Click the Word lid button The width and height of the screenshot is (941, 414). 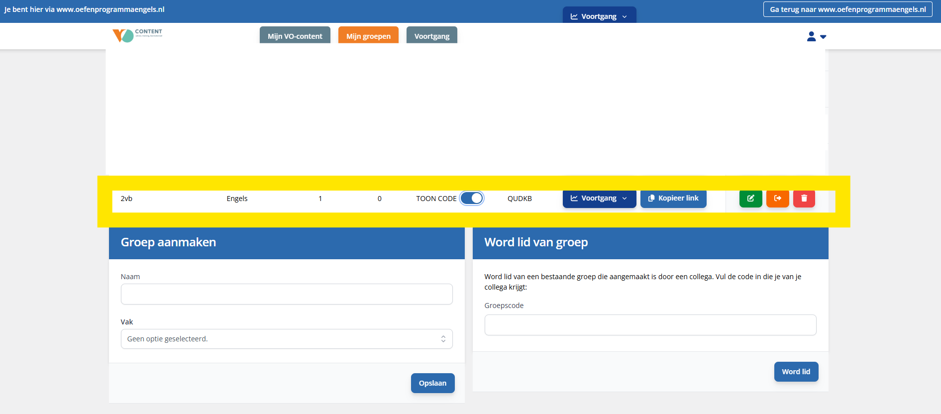coord(796,372)
